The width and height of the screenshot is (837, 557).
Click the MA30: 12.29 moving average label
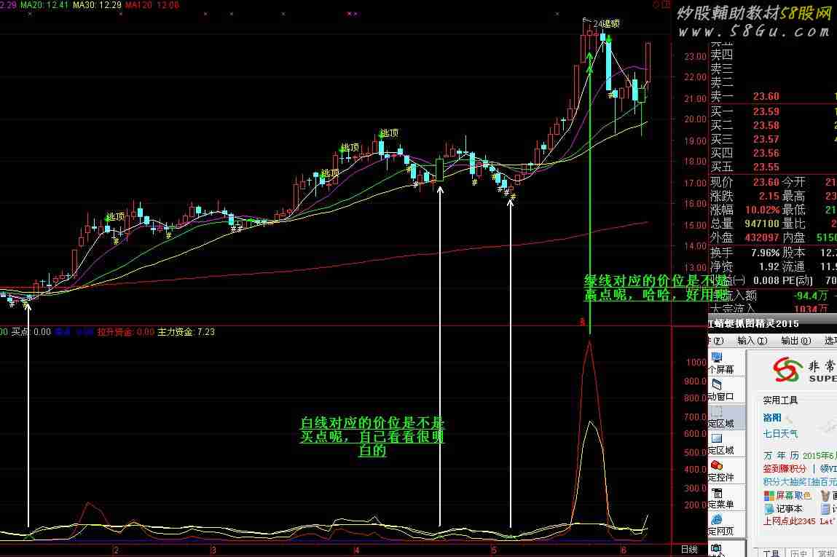coord(97,5)
